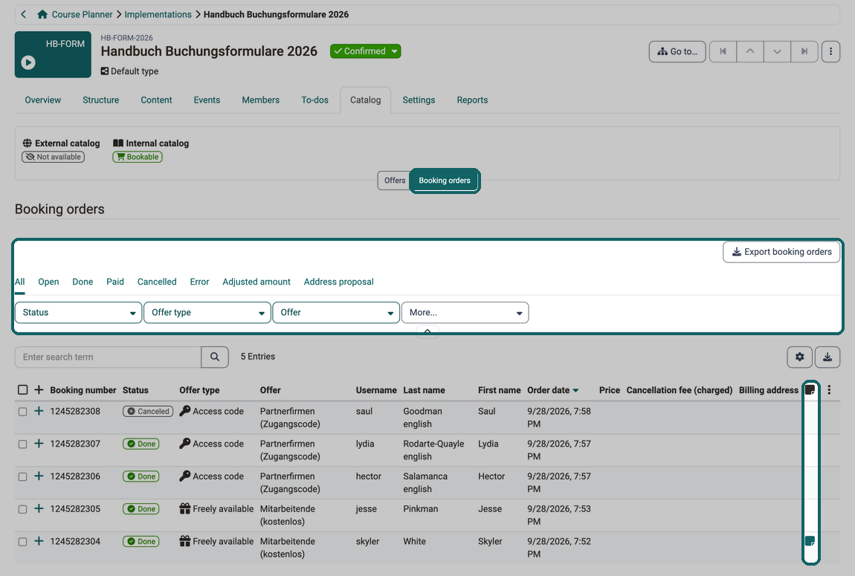This screenshot has height=576, width=855.
Task: Open table settings gear
Action: tap(799, 357)
